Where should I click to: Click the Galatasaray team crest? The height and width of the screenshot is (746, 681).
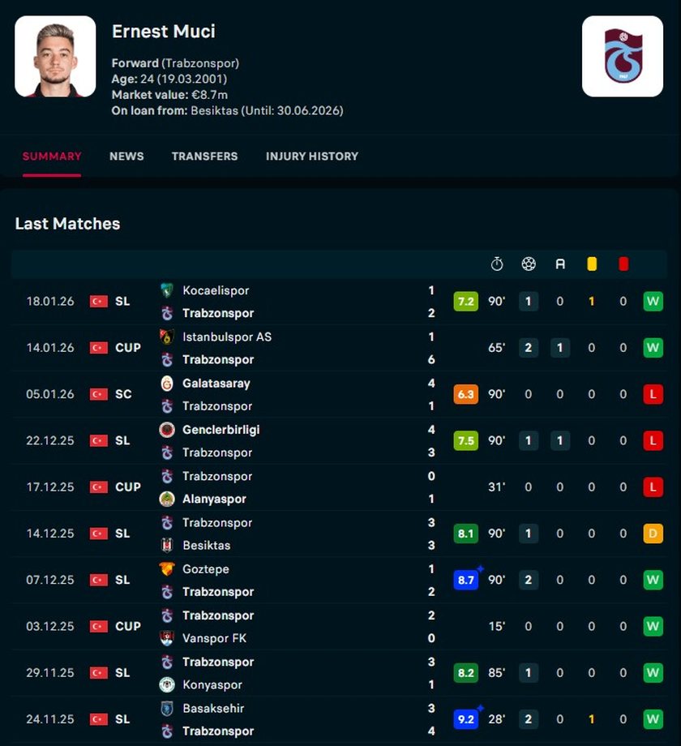point(167,384)
